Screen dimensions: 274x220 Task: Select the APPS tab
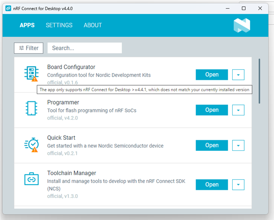(x=27, y=25)
